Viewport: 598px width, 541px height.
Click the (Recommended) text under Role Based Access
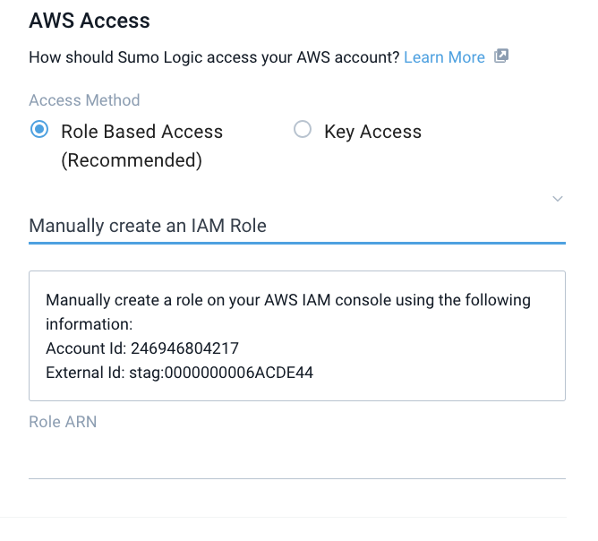(131, 161)
